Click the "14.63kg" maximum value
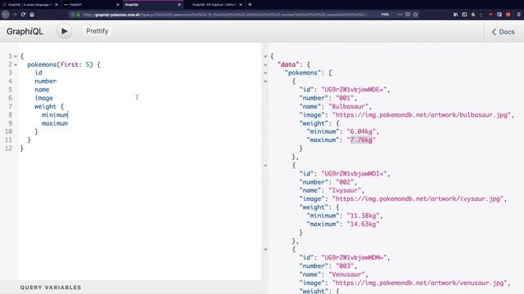524x294 pixels. (x=364, y=224)
